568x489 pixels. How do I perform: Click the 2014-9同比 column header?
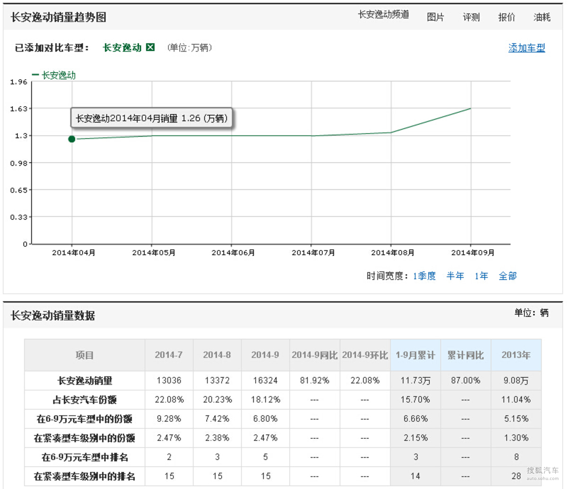click(314, 355)
